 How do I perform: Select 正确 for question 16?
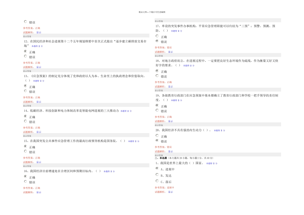[25, 176]
